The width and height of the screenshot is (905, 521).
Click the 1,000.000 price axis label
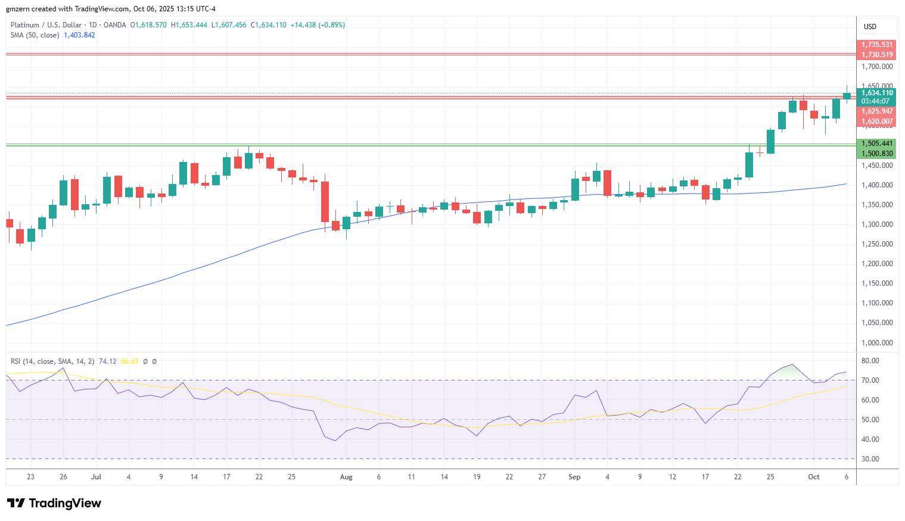pyautogui.click(x=877, y=343)
